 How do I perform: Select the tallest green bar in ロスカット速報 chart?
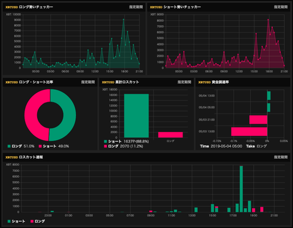(x=241, y=189)
